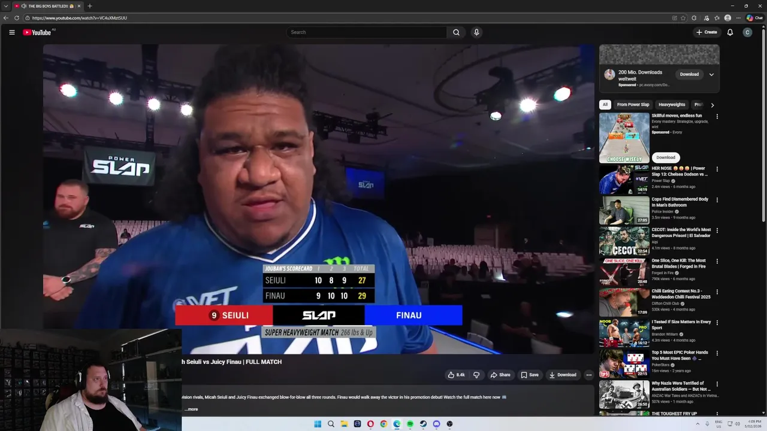Viewport: 767px width, 431px height.
Task: Open more actions ellipsis under video
Action: 588,375
